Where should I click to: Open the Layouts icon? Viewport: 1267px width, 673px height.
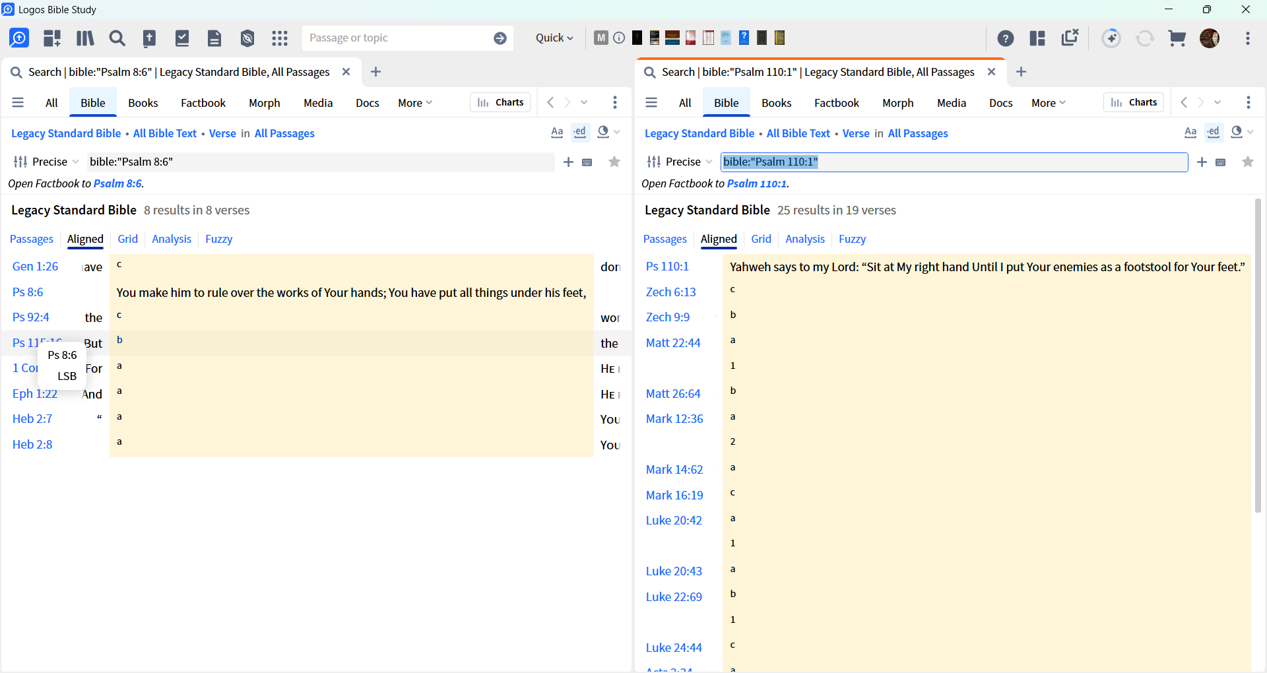[x=1037, y=38]
